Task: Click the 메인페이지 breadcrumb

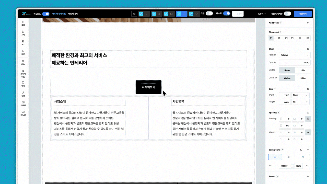Action: point(73,14)
